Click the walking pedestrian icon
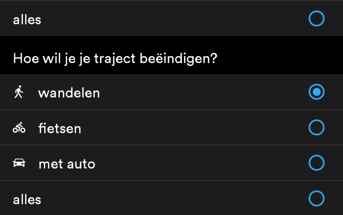This screenshot has width=343, height=215. click(19, 92)
